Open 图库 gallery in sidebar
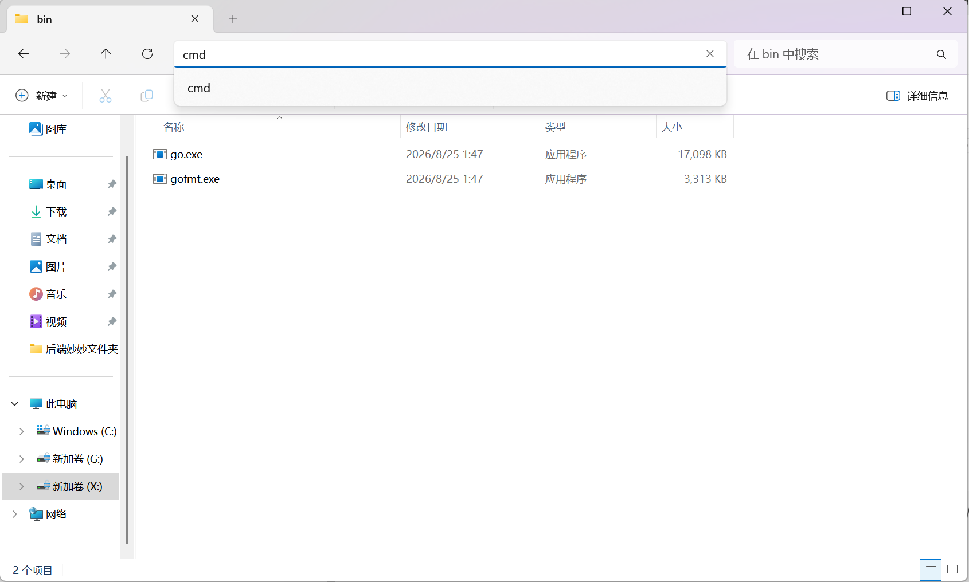969x582 pixels. point(48,129)
